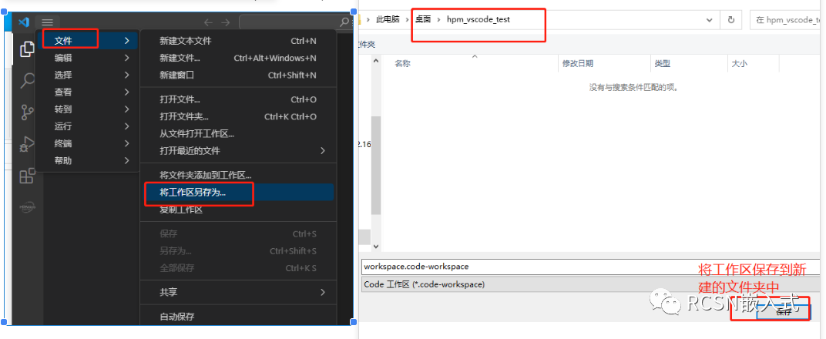Open 转到 menu
Image resolution: width=826 pixels, height=339 pixels.
(87, 109)
